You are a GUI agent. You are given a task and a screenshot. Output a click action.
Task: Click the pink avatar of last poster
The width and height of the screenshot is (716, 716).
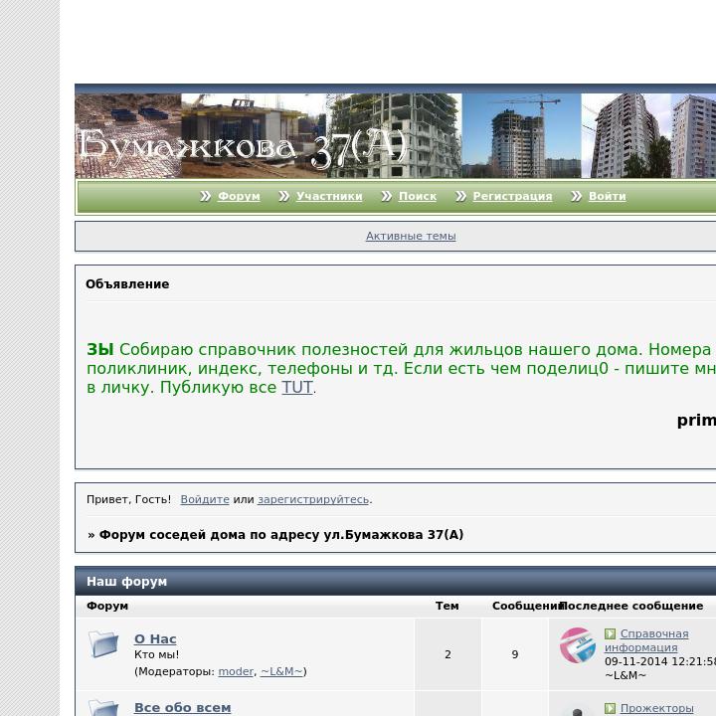pyautogui.click(x=578, y=645)
